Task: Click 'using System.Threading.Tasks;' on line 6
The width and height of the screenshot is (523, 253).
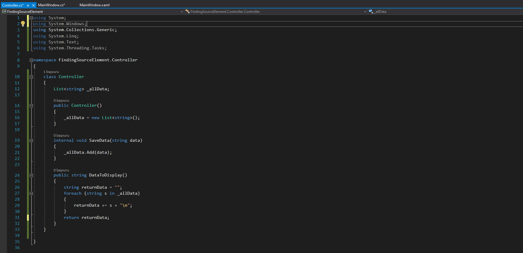Action: click(x=70, y=48)
